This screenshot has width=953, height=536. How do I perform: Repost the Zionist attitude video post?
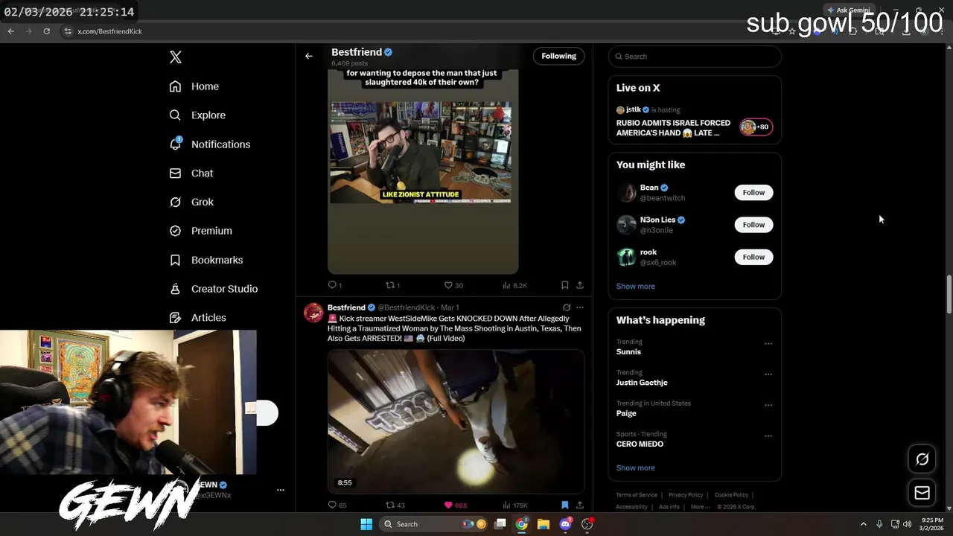pos(392,285)
